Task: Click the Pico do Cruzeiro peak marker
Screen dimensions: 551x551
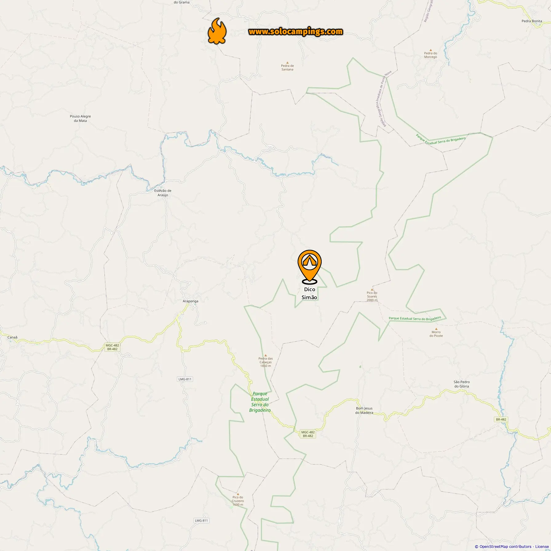Action: coord(238,494)
